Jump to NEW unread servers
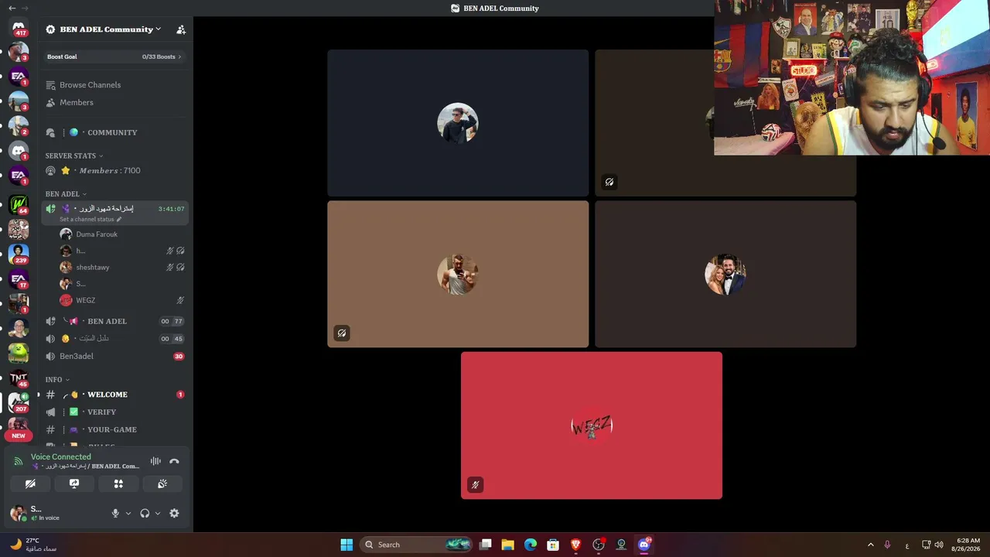The height and width of the screenshot is (557, 990). [x=19, y=436]
